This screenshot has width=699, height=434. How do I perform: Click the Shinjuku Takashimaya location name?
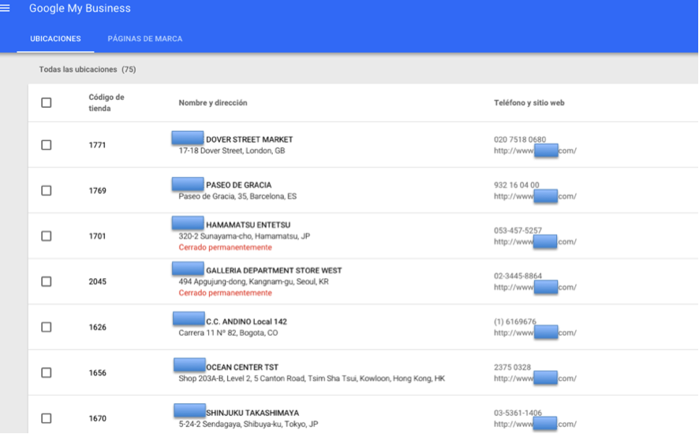coord(252,413)
